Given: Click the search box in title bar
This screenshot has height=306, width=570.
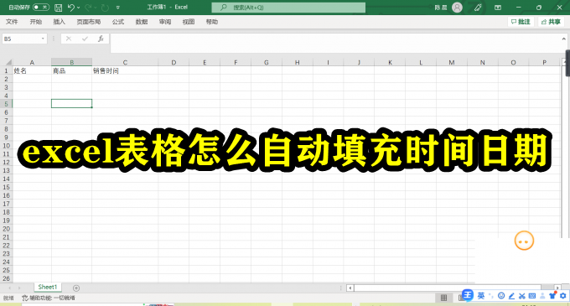Looking at the screenshot, I should coord(288,8).
